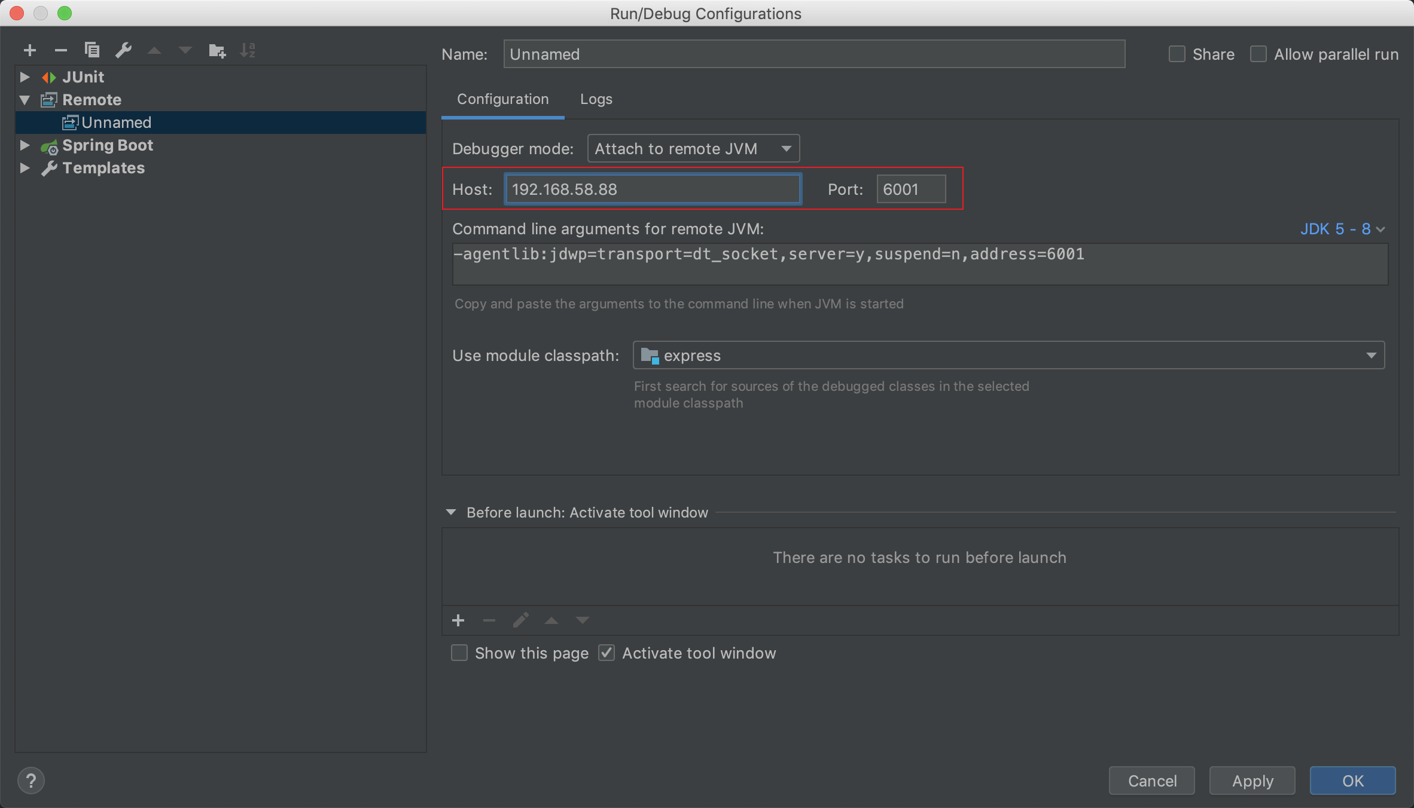
Task: Add a before launch task
Action: tap(458, 620)
